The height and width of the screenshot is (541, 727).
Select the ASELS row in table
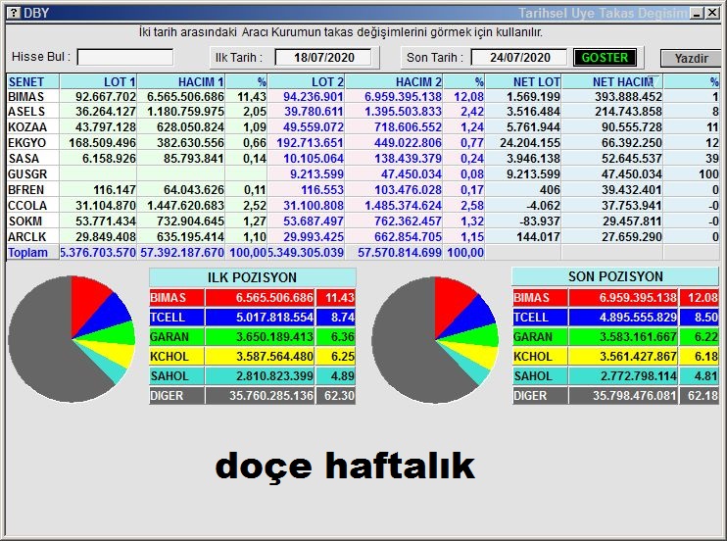[363, 112]
